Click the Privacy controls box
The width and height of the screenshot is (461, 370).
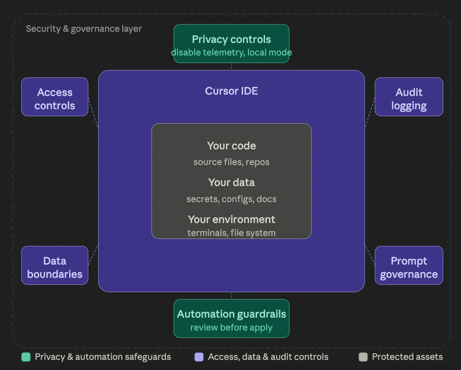click(x=232, y=44)
